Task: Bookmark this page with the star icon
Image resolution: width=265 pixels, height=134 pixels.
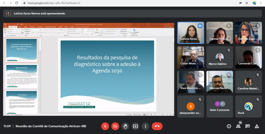Action: [247, 3]
